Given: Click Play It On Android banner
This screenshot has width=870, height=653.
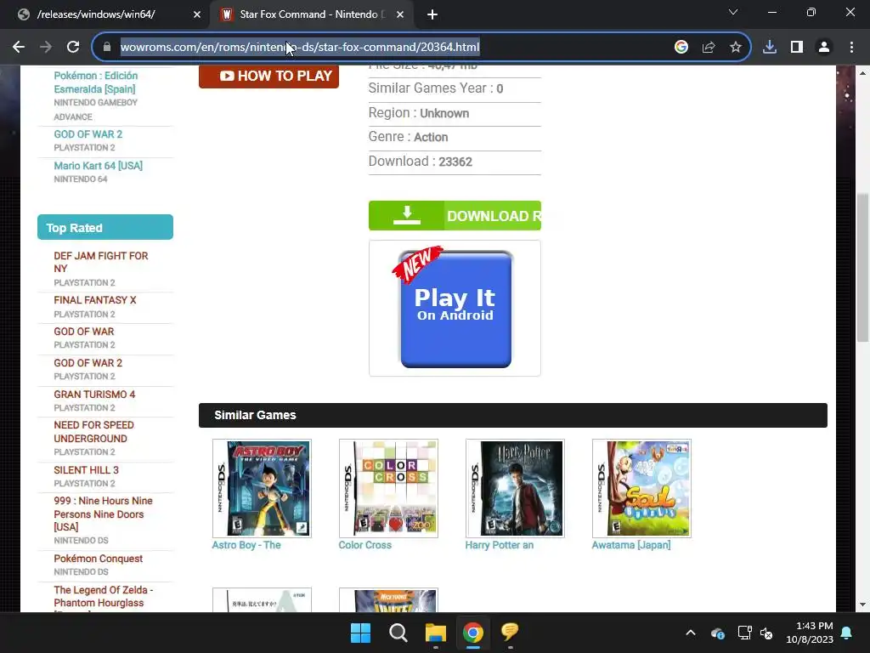Looking at the screenshot, I should [455, 308].
